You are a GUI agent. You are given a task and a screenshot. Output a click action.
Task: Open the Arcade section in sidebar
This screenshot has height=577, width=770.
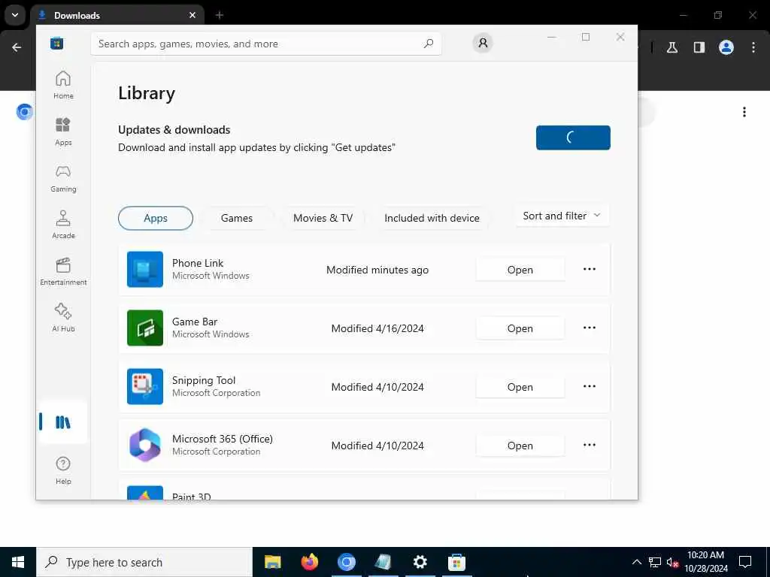point(63,225)
